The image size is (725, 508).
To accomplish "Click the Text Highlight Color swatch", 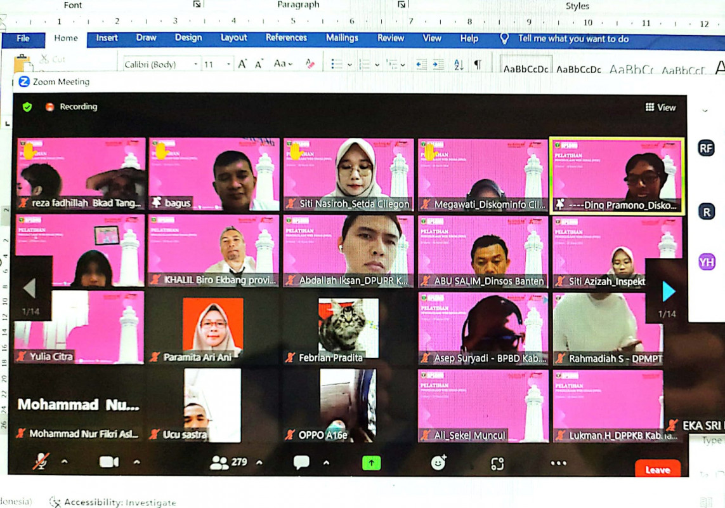I will (310, 65).
